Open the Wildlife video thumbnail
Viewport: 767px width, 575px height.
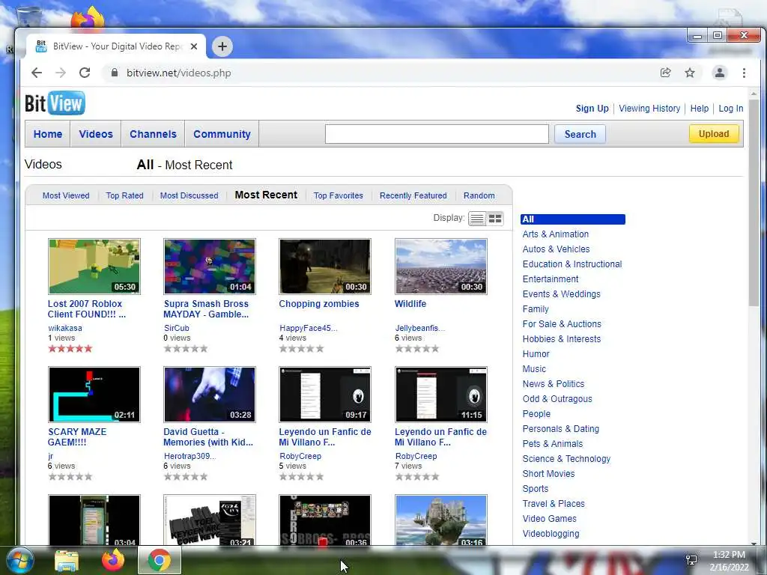coord(441,267)
